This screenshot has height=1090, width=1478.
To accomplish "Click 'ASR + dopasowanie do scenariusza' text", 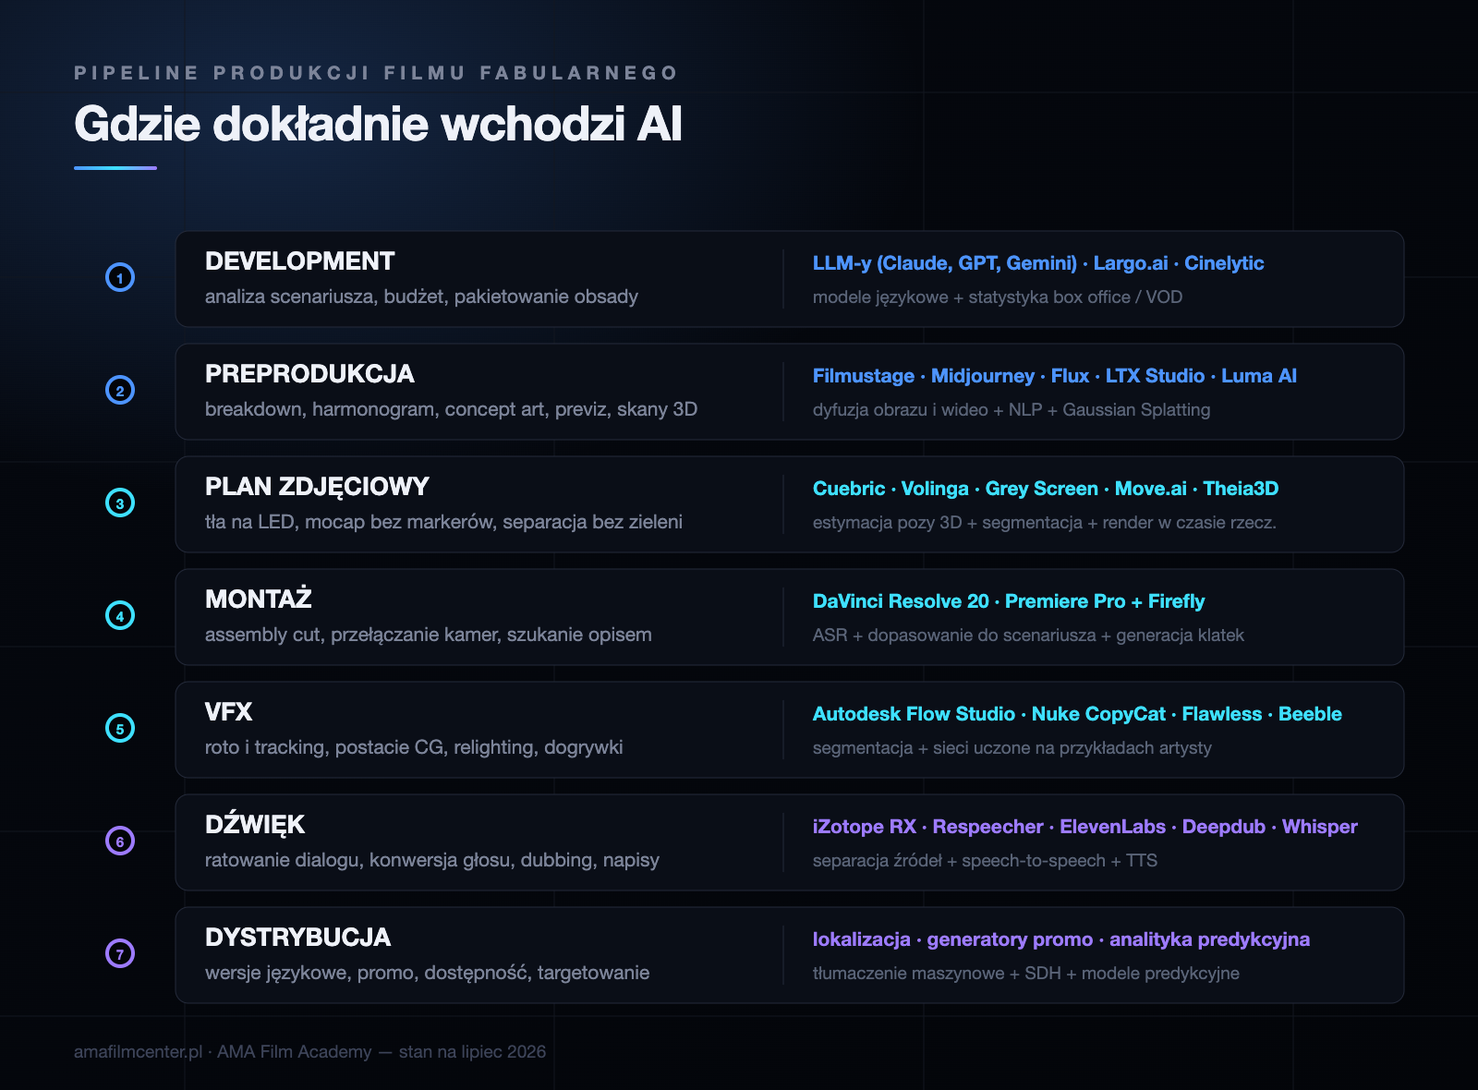I will [x=954, y=635].
